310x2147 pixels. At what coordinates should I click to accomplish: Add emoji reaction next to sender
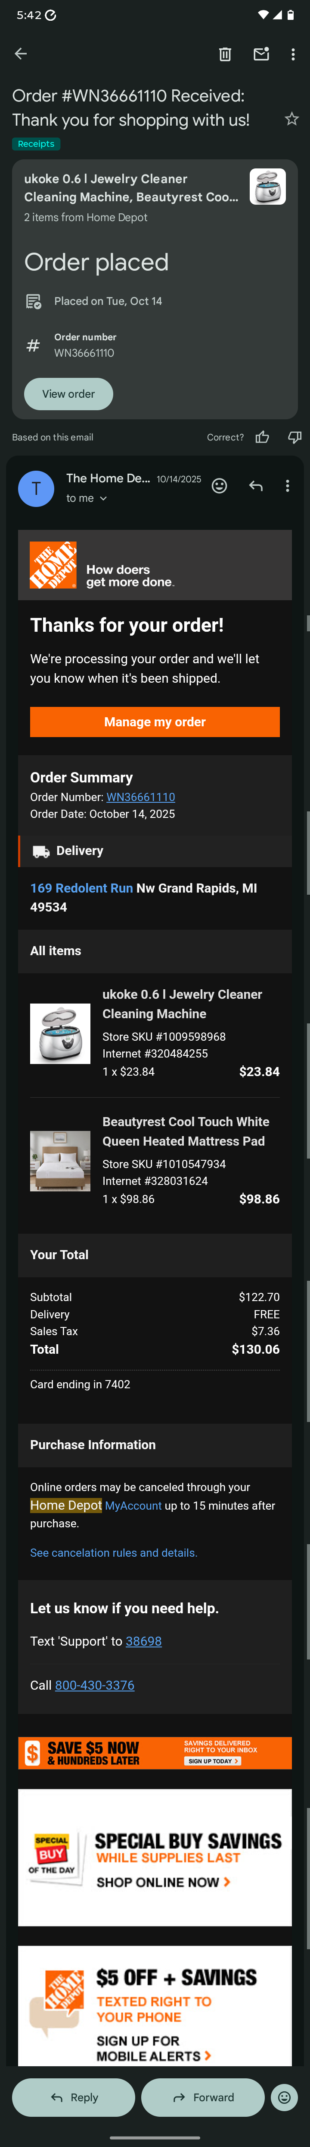[x=220, y=486]
